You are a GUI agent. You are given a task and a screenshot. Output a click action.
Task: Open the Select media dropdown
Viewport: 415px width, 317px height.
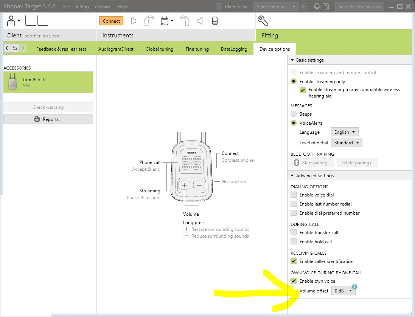tap(276, 6)
